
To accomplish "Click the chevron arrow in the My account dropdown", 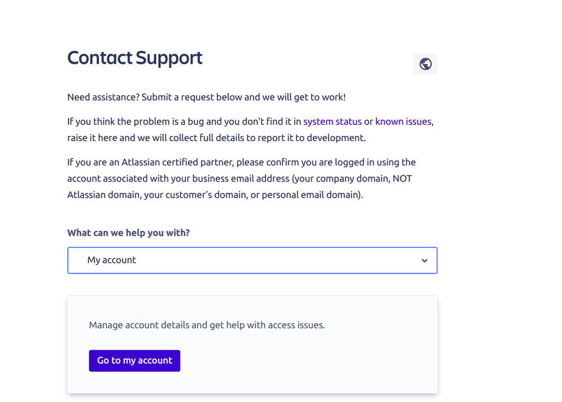I will coord(424,260).
